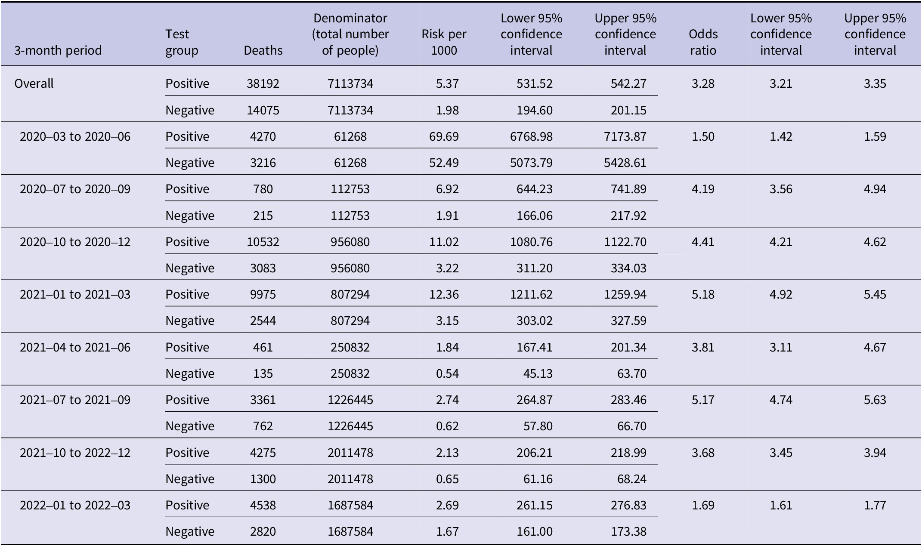922x546 pixels.
Task: Click the 'Deaths' column header
Action: pos(263,50)
